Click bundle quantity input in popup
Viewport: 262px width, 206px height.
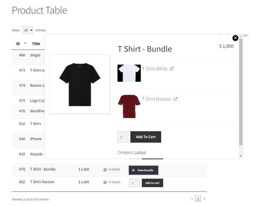click(122, 137)
